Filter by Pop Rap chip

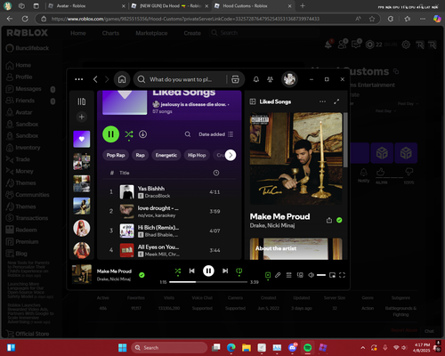(x=116, y=155)
